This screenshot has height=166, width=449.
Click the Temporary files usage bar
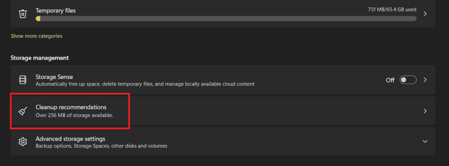coord(226,18)
